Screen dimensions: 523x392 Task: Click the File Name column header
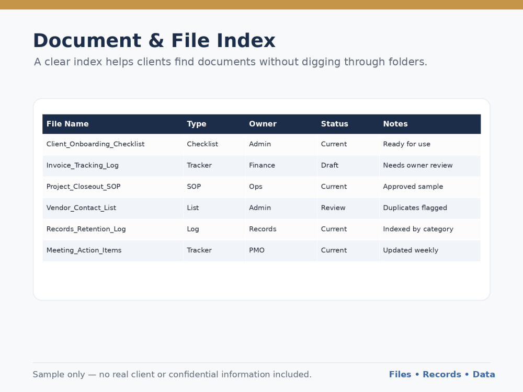[67, 124]
